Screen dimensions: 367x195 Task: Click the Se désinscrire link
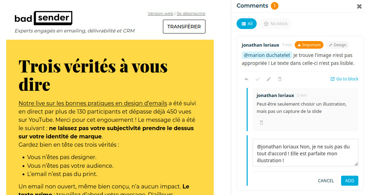click(x=191, y=13)
